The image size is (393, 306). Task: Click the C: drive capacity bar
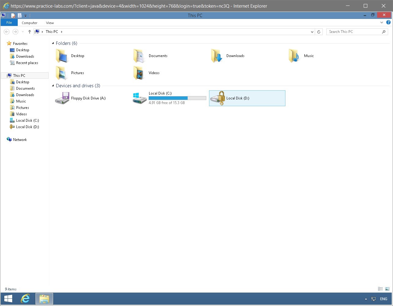click(x=177, y=98)
